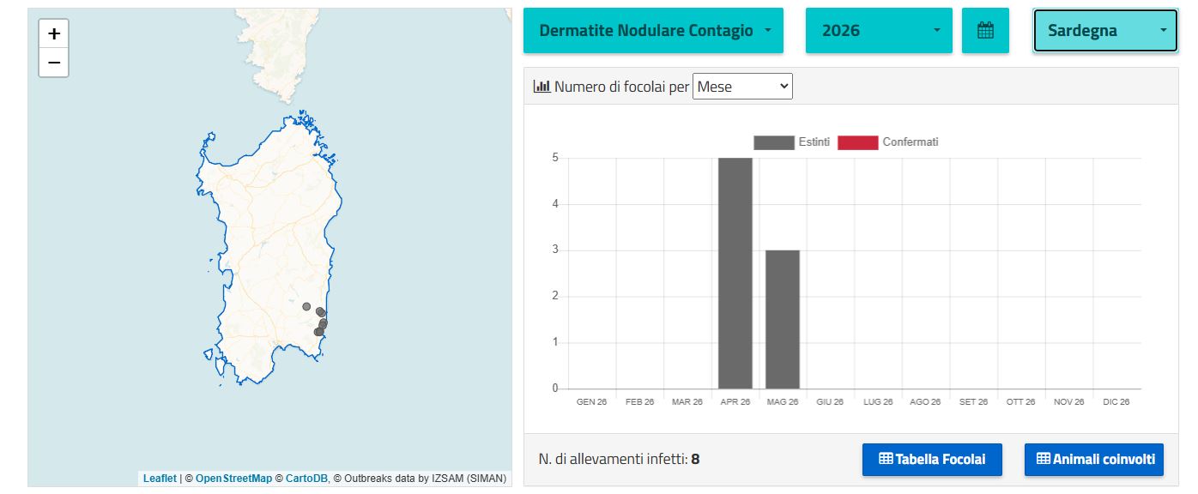Change the Mese grouping select box
Screen dimensions: 1198x494
[x=742, y=87]
